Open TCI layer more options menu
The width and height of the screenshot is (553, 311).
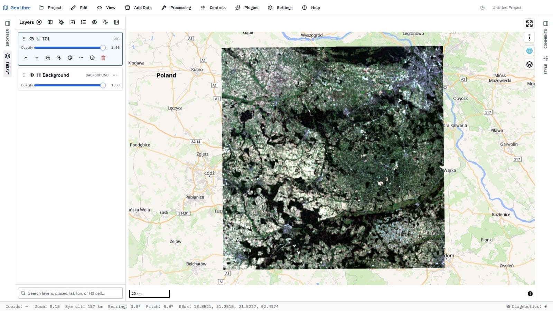(x=81, y=58)
